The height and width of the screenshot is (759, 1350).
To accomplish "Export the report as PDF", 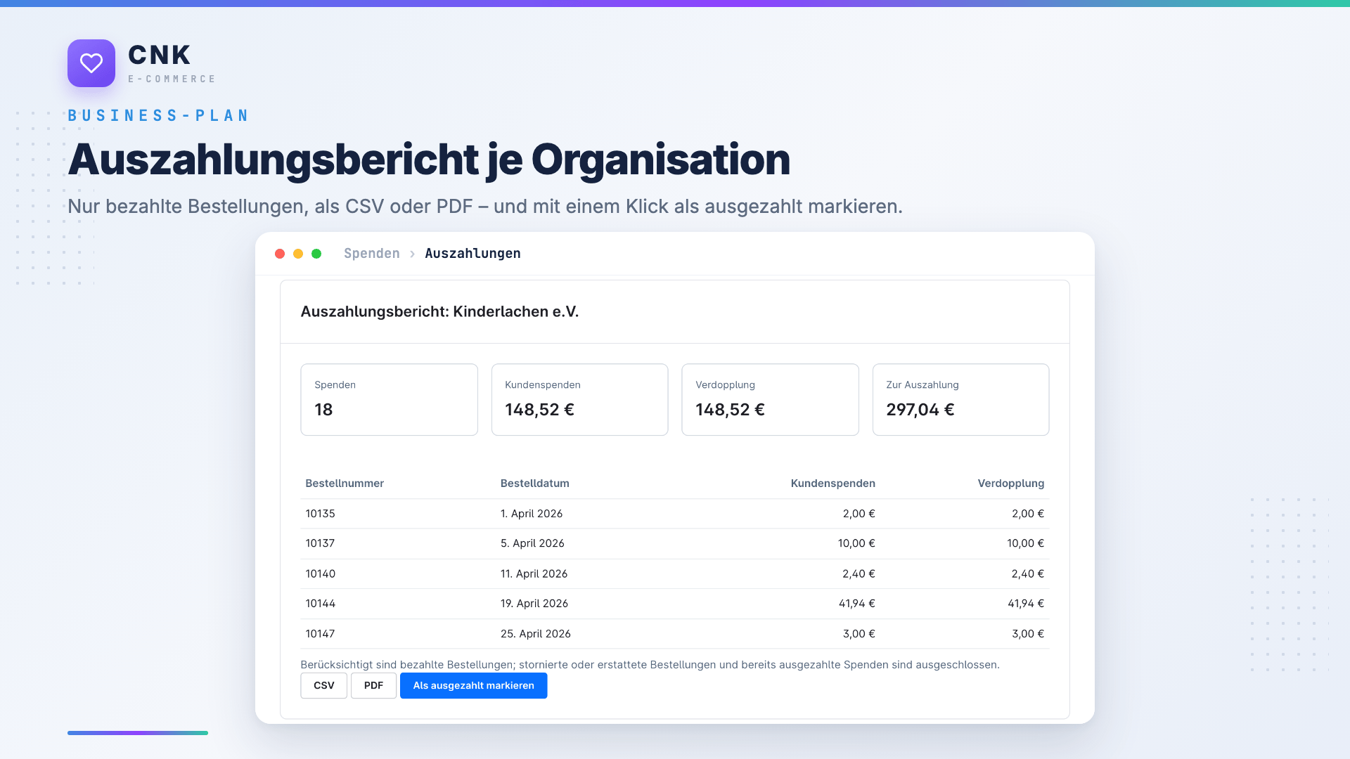I will point(373,686).
